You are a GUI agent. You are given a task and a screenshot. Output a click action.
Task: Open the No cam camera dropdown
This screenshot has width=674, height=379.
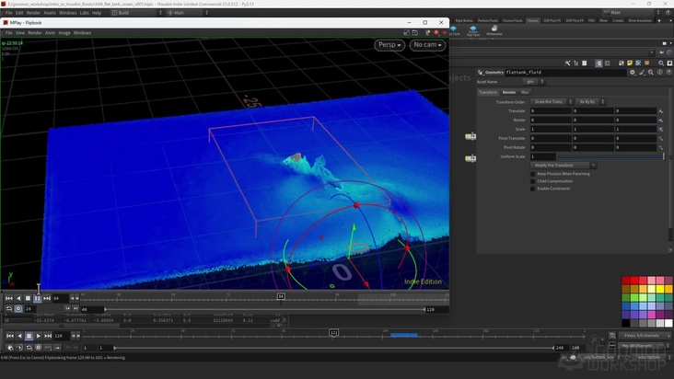pyautogui.click(x=427, y=45)
